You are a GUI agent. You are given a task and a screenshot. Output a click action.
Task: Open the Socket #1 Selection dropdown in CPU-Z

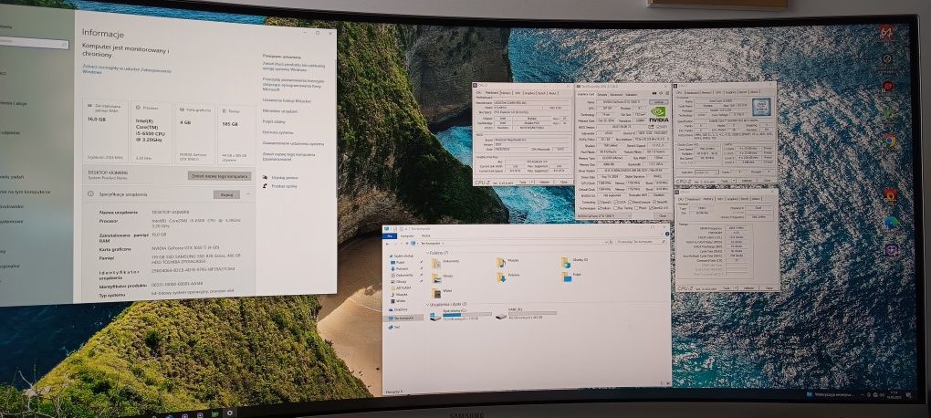(706, 172)
